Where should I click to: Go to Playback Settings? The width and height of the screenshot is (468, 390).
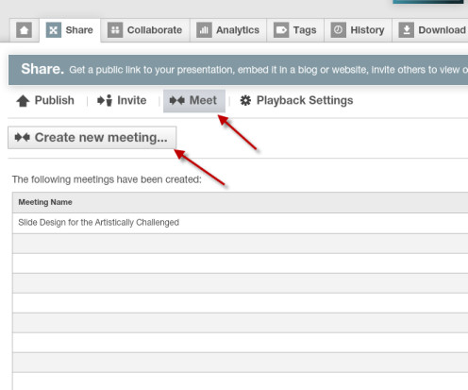[x=296, y=101]
